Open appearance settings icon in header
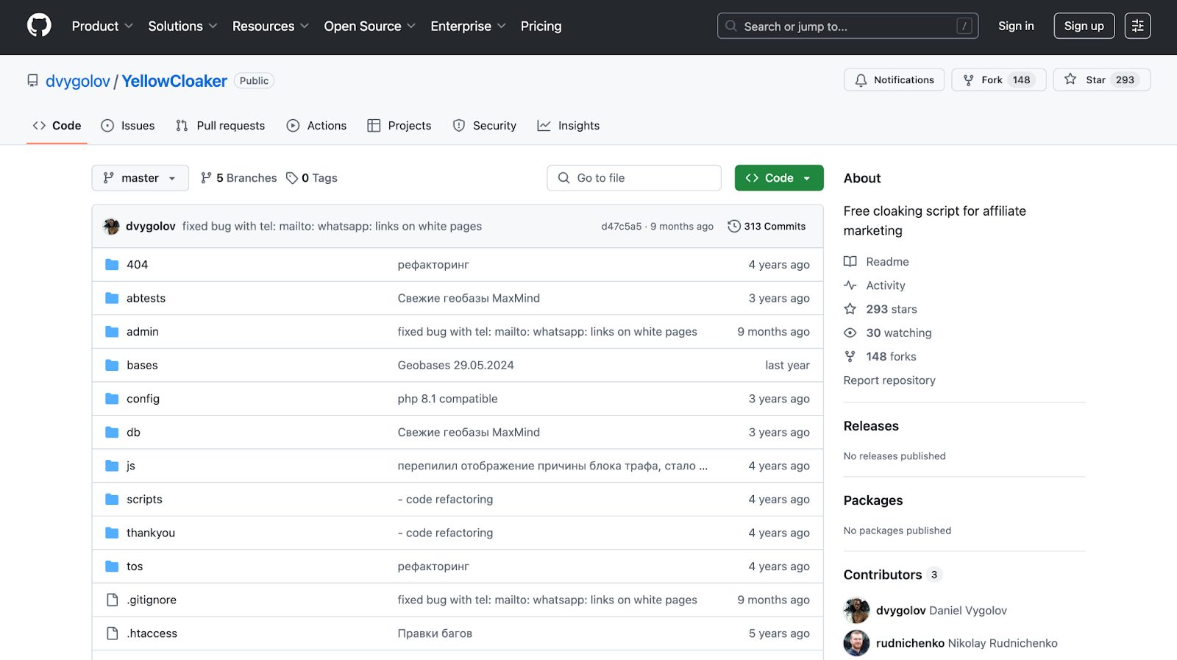1177x660 pixels. 1137,26
